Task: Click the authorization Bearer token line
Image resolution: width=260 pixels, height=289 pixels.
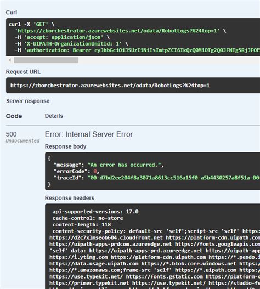Action: 137,50
